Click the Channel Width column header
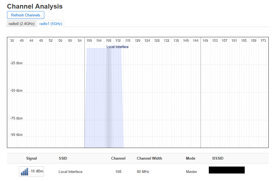 tap(149, 158)
